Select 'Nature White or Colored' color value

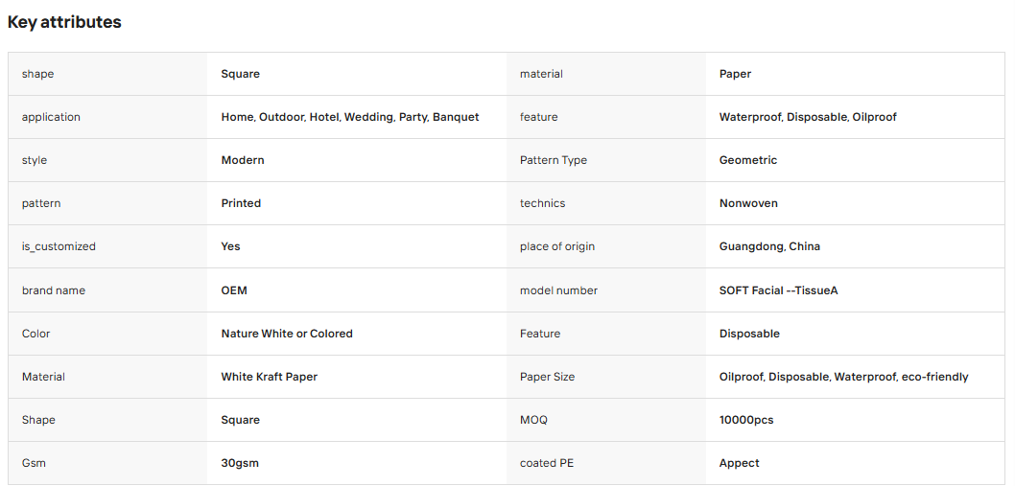pos(287,334)
